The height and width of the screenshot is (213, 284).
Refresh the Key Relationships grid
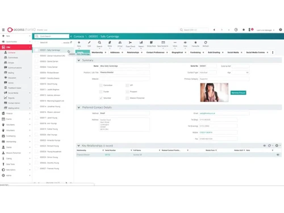pos(269,145)
